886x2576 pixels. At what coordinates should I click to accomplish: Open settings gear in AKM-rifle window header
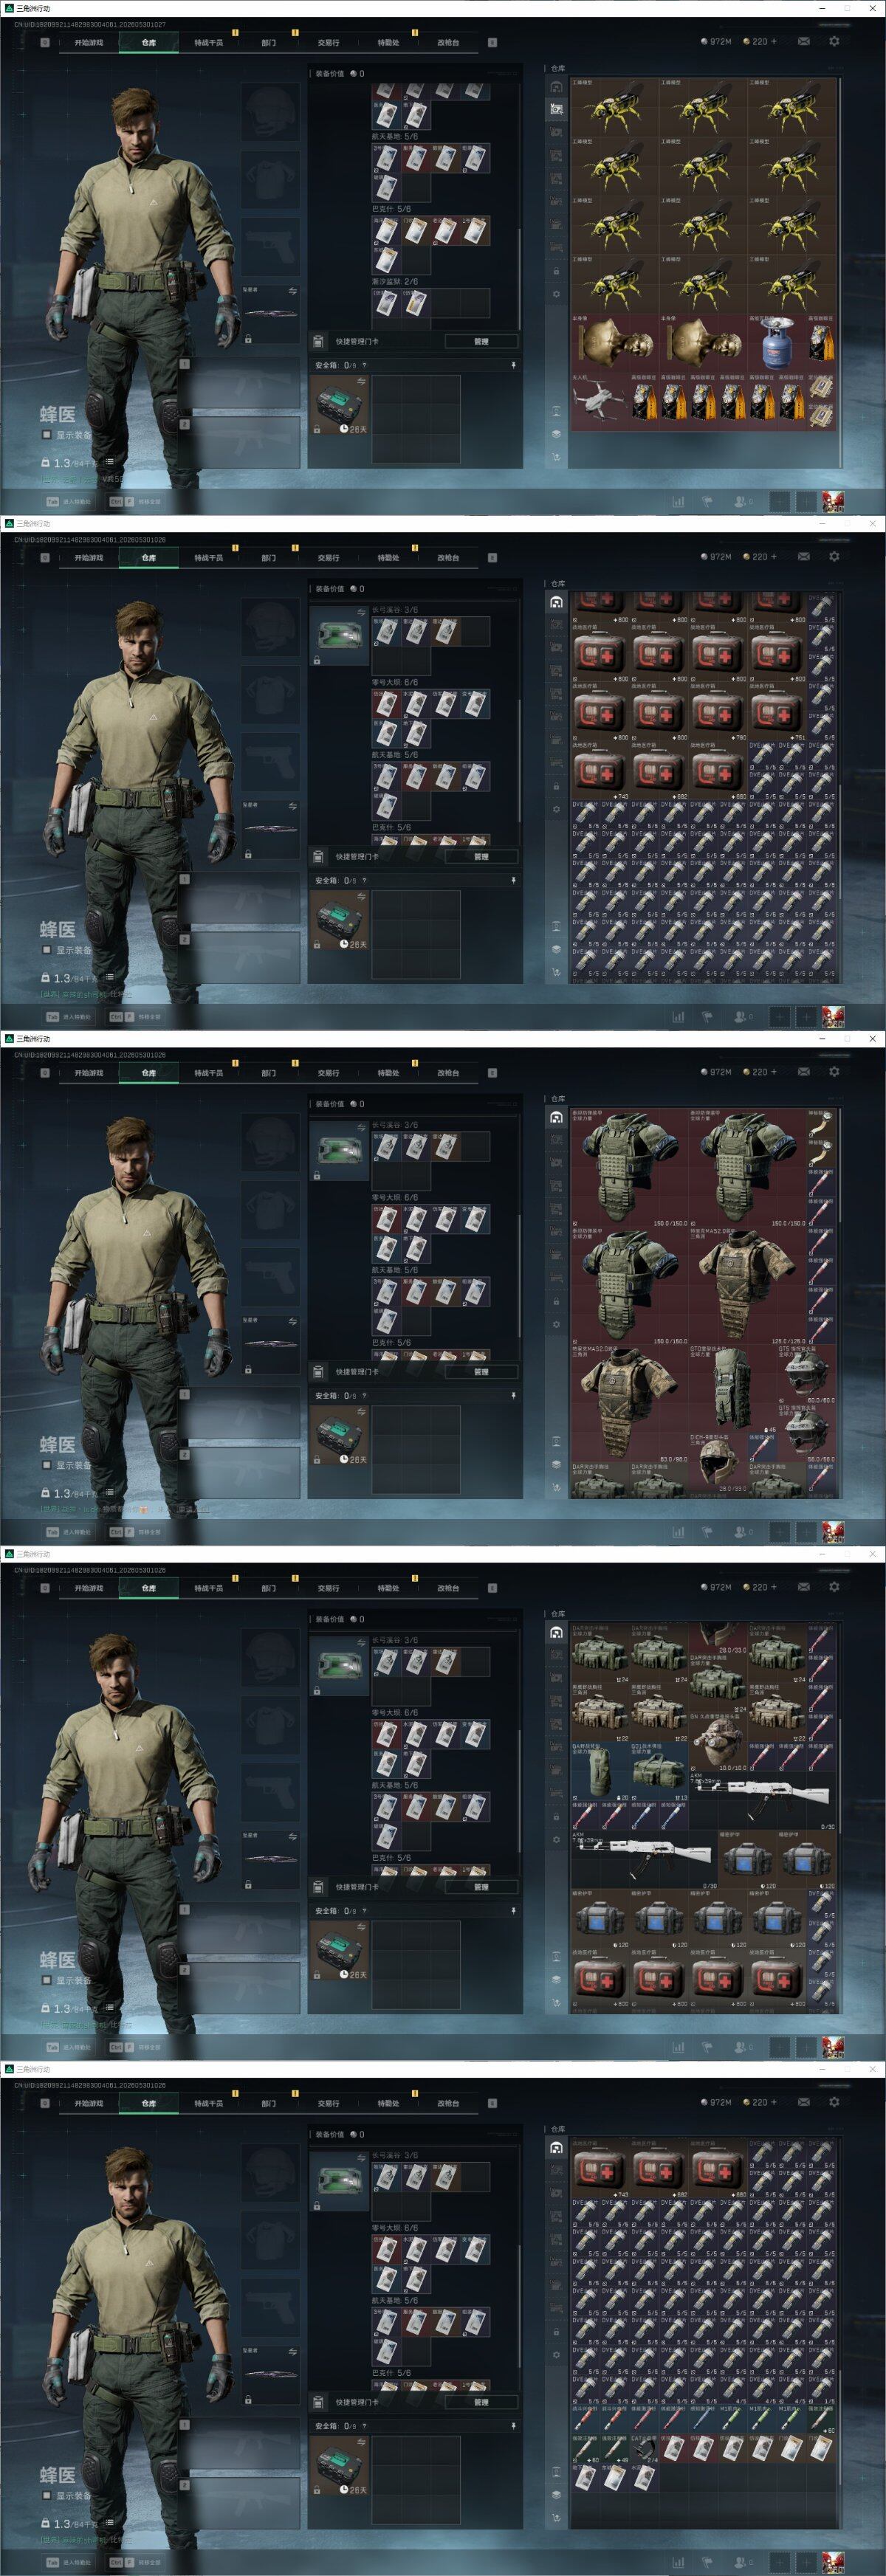(834, 1586)
